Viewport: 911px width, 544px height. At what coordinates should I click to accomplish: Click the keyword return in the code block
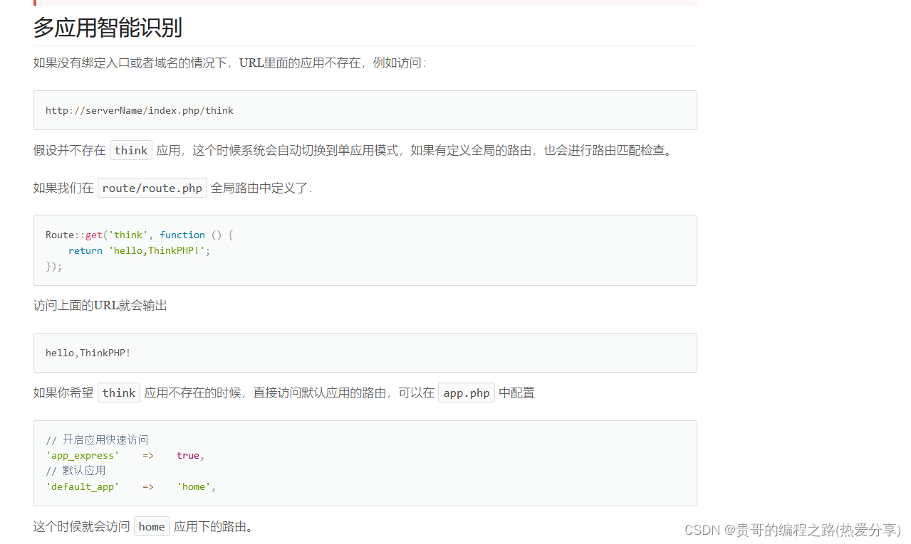85,250
